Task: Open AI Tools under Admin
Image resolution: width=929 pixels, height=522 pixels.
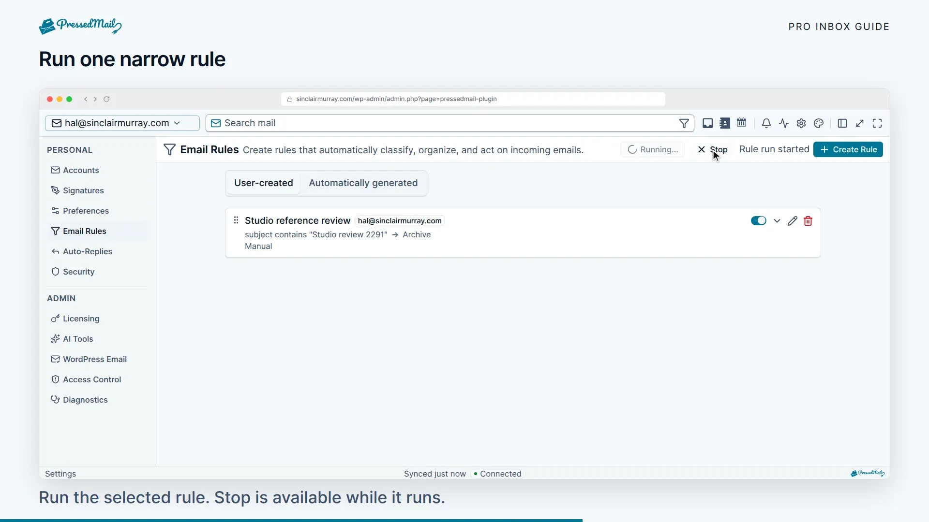Action: coord(97,339)
